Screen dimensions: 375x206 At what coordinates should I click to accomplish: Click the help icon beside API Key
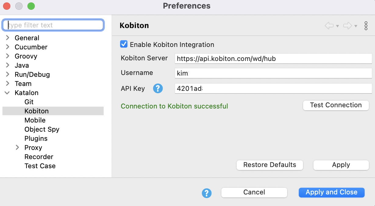158,88
